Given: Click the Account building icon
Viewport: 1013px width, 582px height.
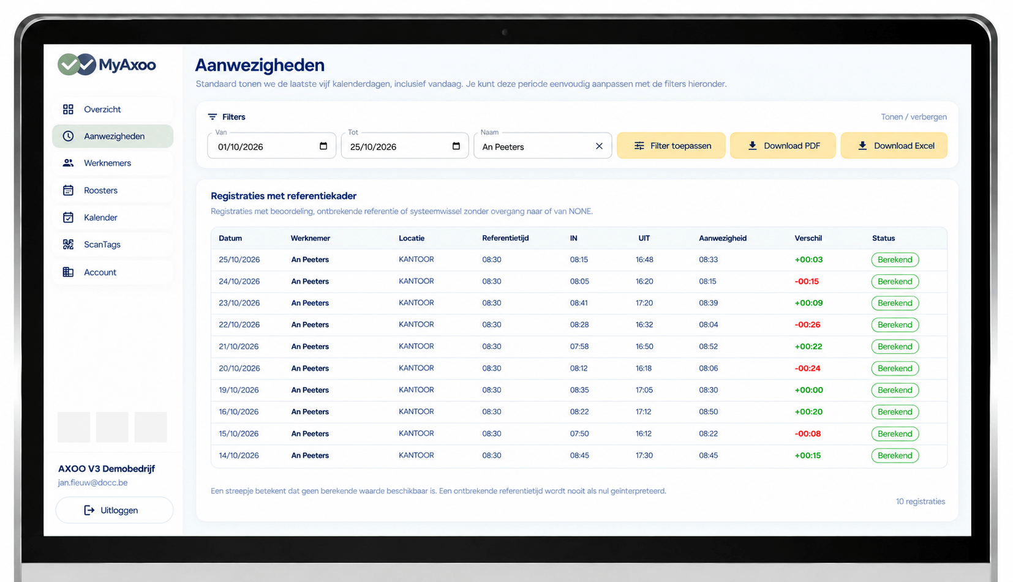Looking at the screenshot, I should [x=68, y=272].
